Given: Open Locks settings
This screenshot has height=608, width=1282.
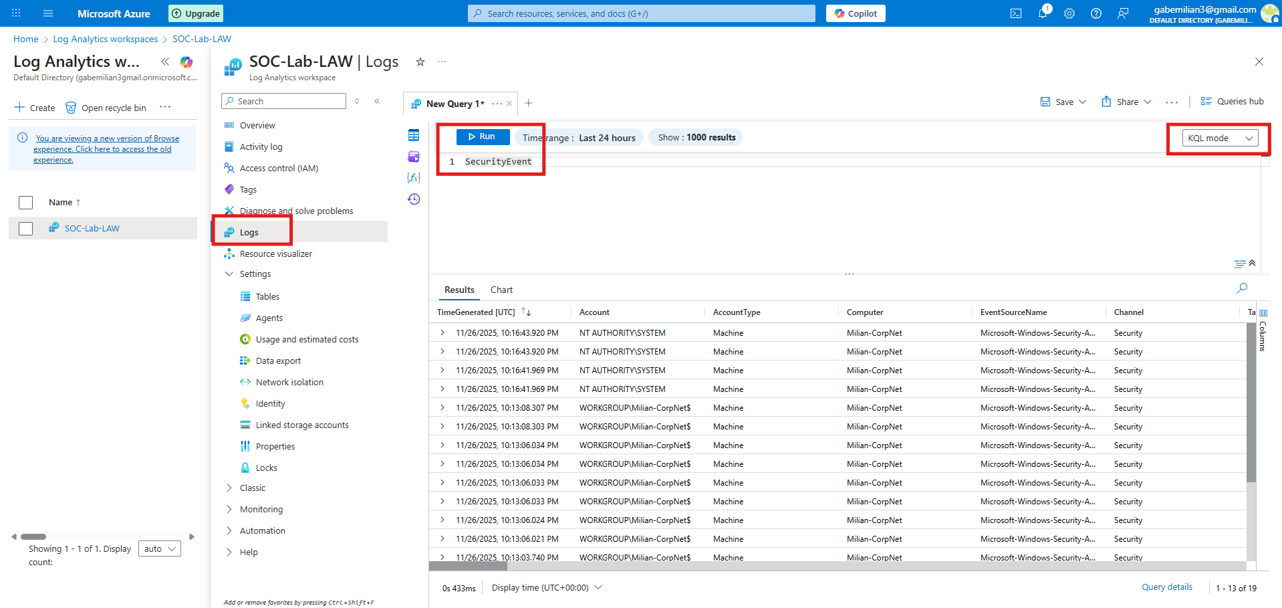Looking at the screenshot, I should [266, 468].
